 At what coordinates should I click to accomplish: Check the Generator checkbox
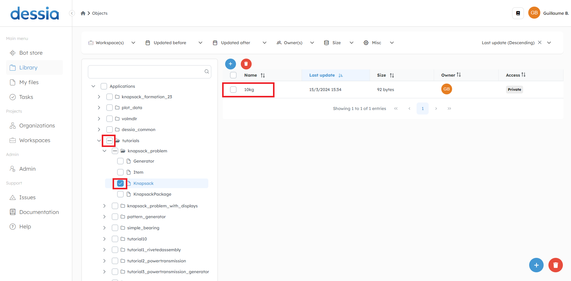coord(120,161)
